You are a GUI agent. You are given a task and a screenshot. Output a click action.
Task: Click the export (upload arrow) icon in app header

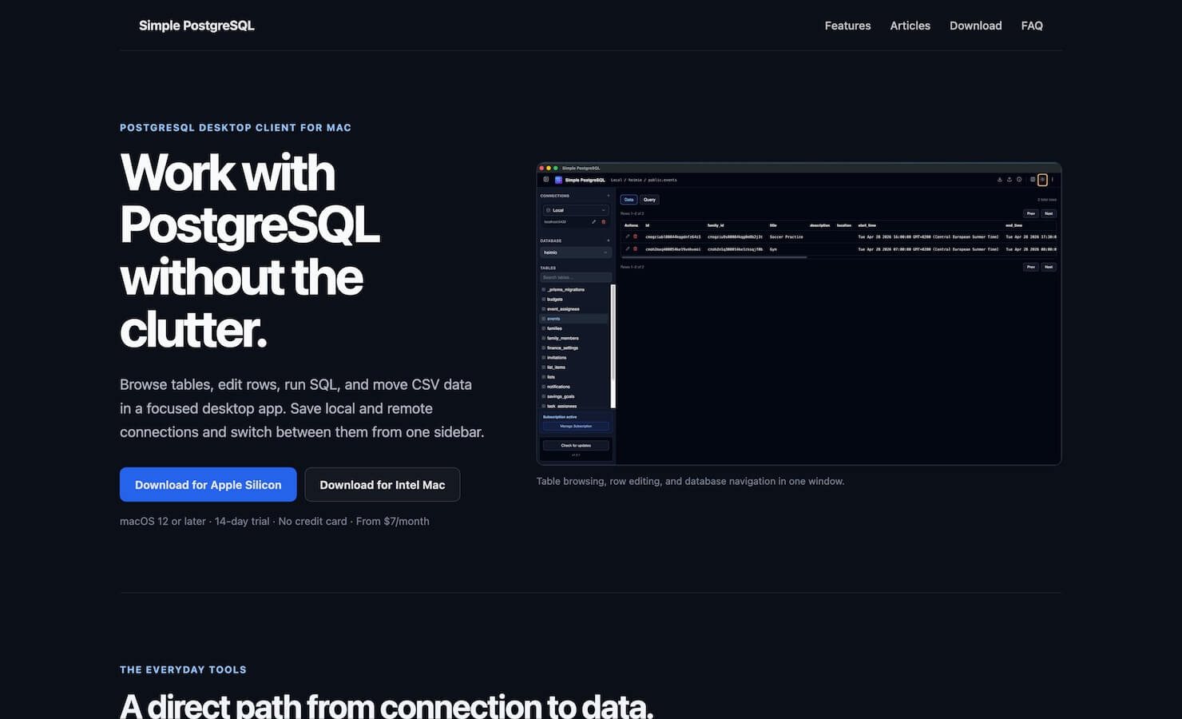(x=1009, y=180)
